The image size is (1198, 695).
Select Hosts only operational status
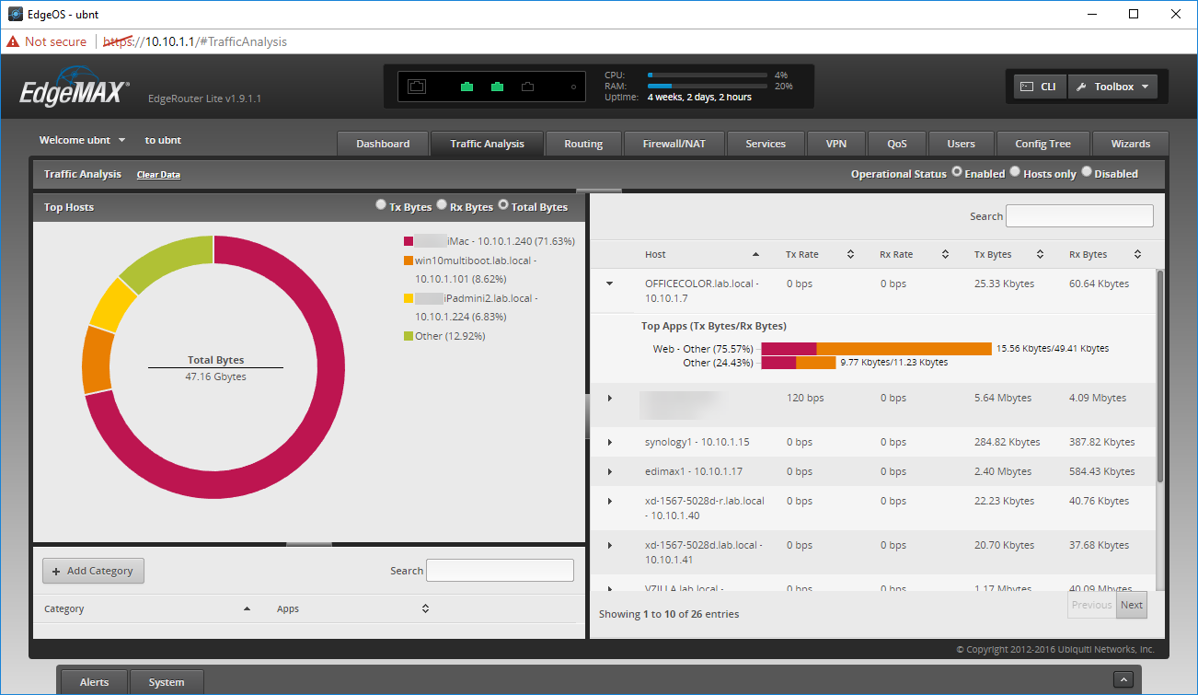pyautogui.click(x=1015, y=172)
